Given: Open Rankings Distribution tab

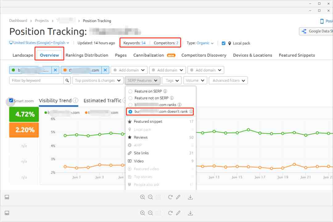Looking at the screenshot, I should 87,55.
